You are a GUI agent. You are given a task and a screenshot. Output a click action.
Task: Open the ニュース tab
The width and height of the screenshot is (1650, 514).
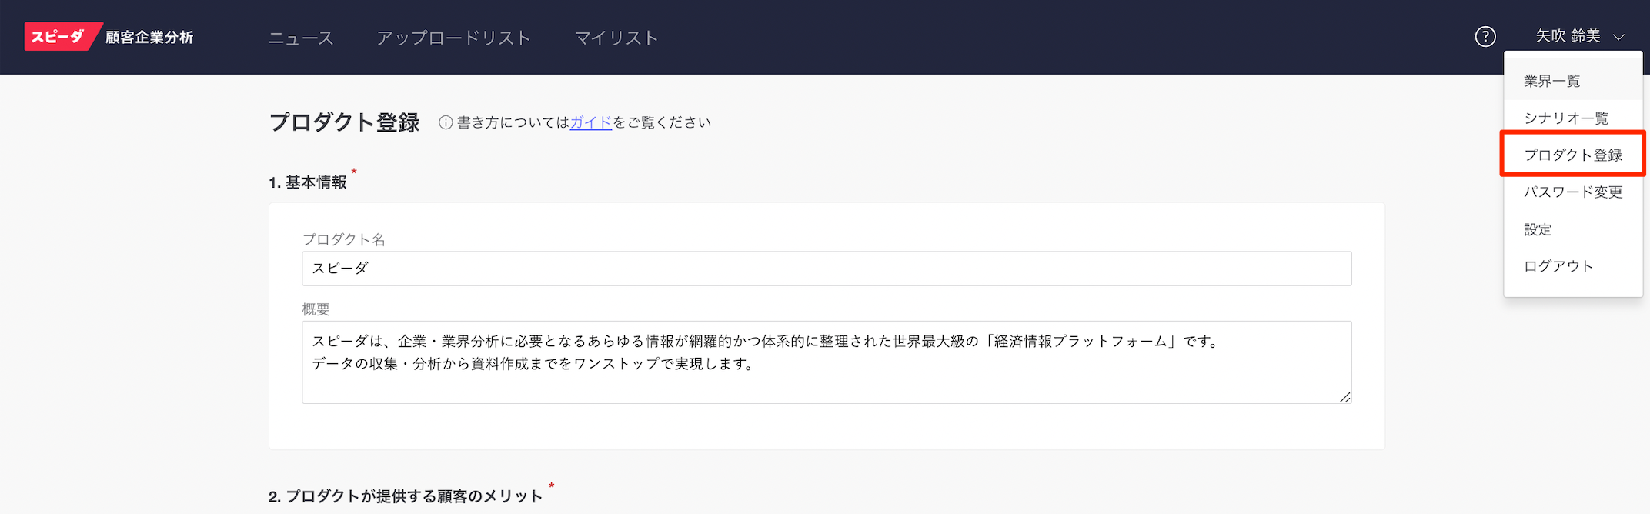pos(301,38)
